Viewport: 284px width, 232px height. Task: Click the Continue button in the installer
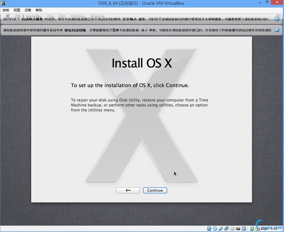click(x=155, y=190)
